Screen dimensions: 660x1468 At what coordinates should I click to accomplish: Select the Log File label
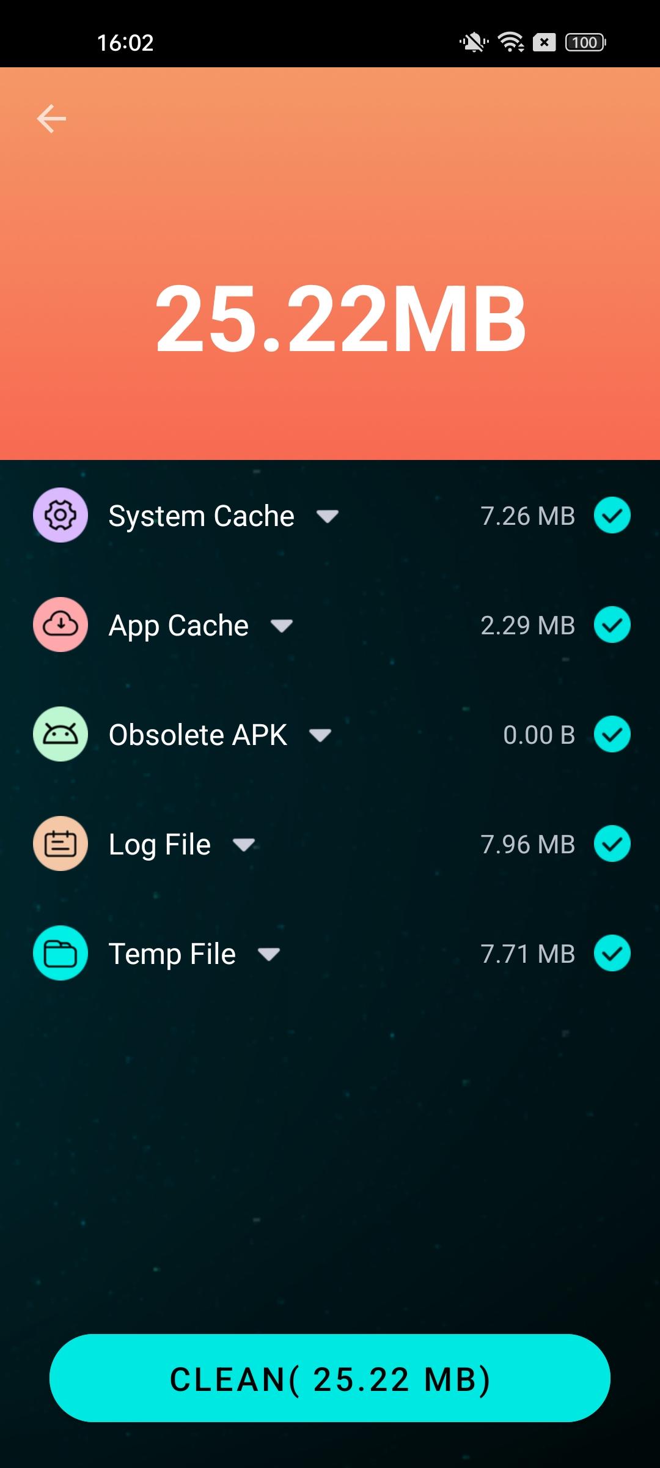(x=159, y=845)
